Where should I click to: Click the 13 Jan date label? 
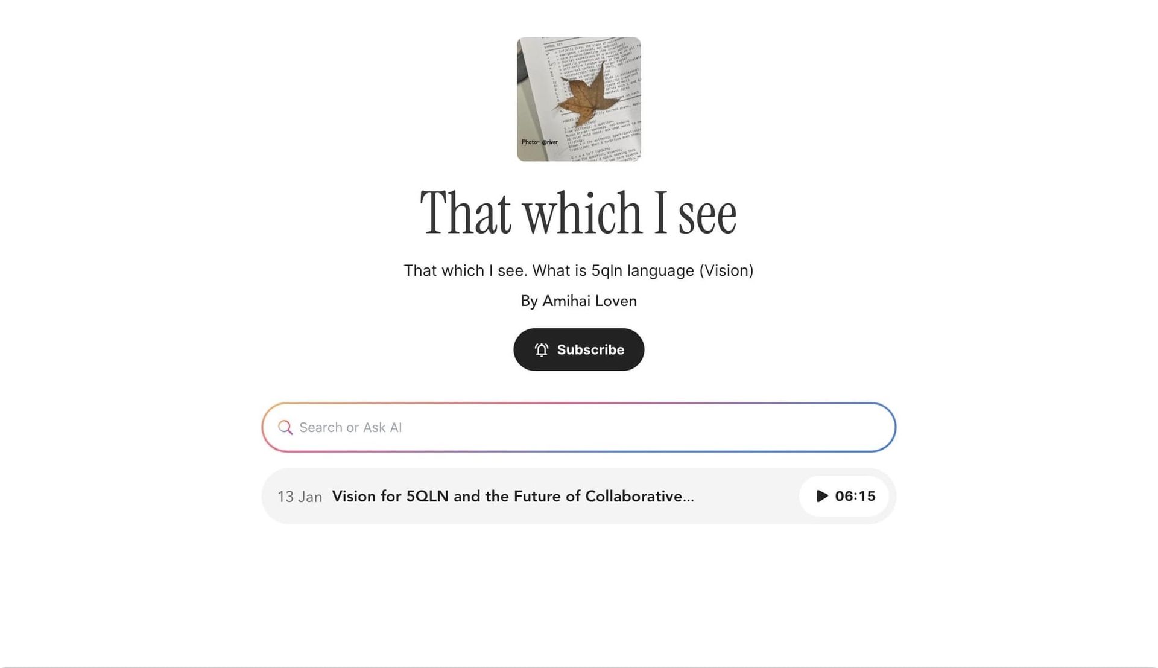click(x=300, y=497)
